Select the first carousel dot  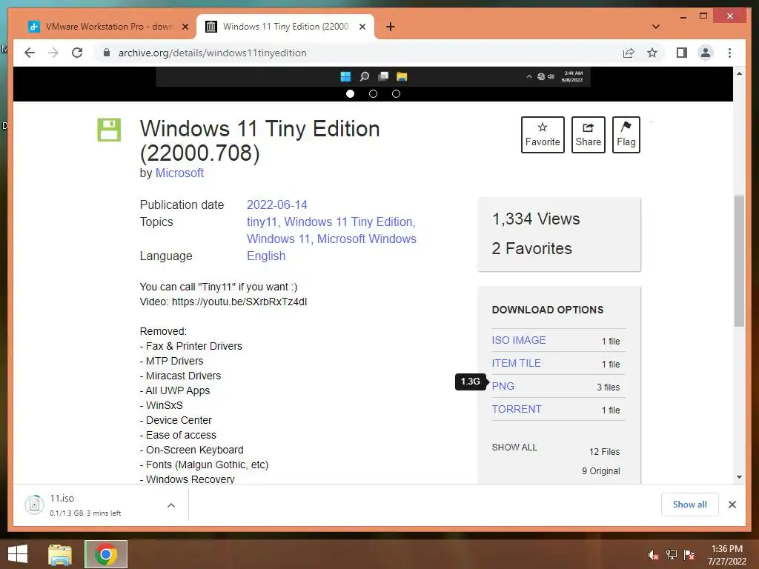(350, 94)
